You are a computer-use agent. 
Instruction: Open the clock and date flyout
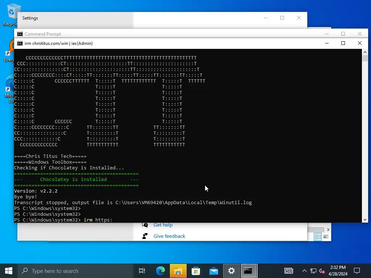point(338,271)
